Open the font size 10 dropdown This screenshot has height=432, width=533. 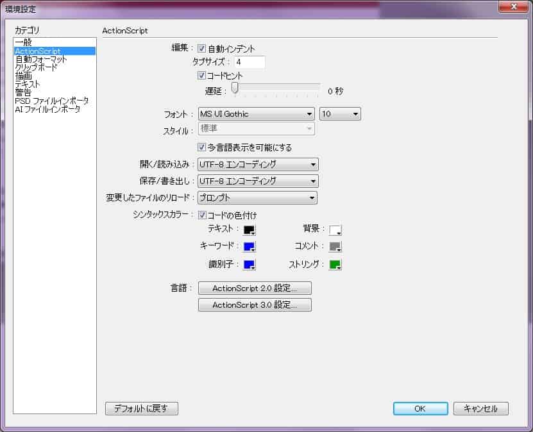tap(340, 114)
